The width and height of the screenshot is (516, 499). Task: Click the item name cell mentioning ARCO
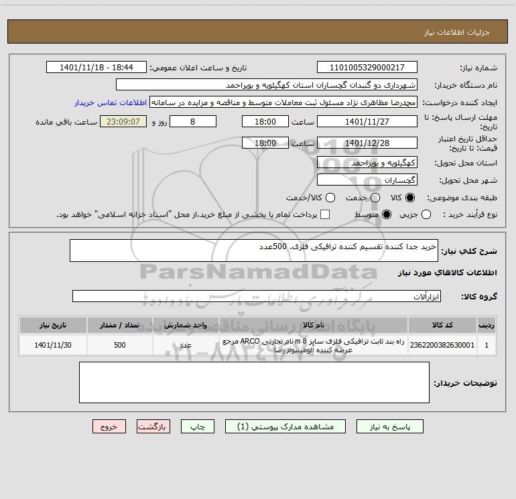[x=314, y=345]
